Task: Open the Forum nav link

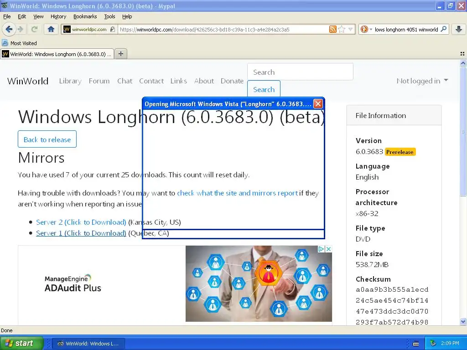Action: pyautogui.click(x=99, y=81)
